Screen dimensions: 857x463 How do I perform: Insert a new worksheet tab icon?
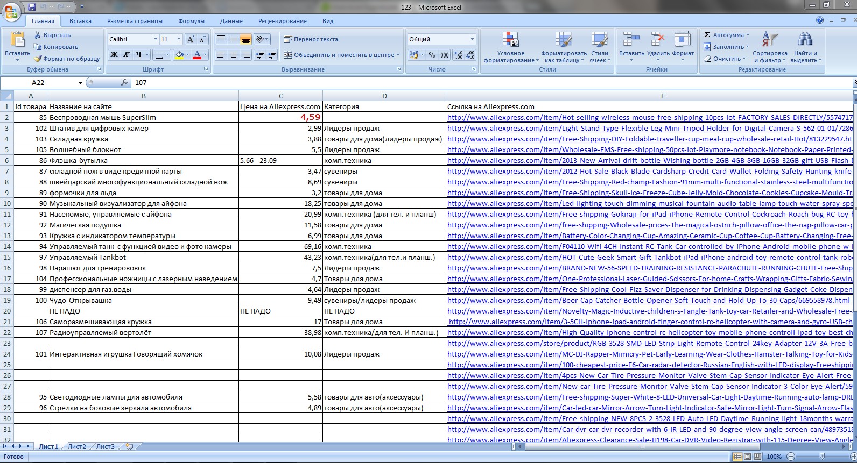coord(129,446)
